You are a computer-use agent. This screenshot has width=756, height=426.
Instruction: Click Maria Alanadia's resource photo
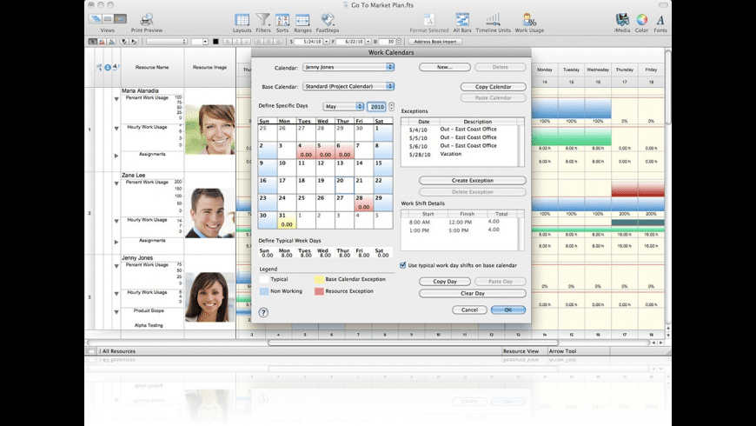(209, 130)
